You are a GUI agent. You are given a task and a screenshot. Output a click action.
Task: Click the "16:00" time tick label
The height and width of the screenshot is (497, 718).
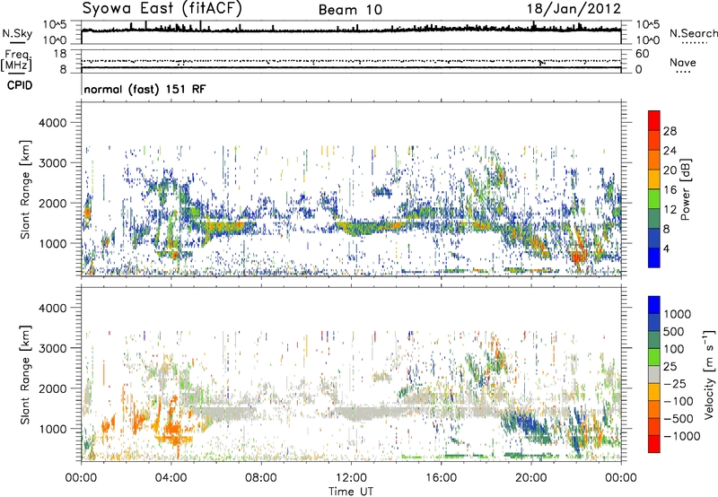[441, 478]
